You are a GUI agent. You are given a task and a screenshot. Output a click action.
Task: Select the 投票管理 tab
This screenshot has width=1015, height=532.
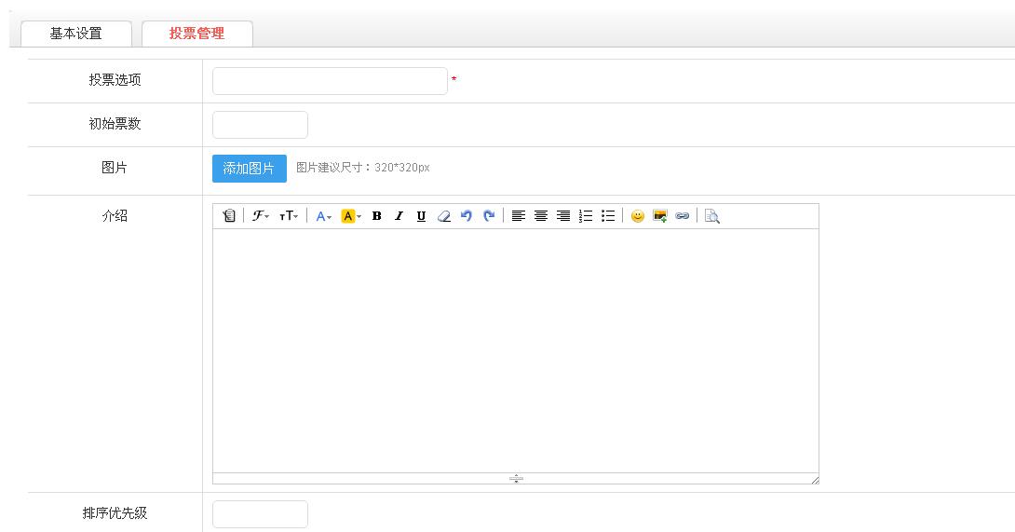click(x=196, y=34)
